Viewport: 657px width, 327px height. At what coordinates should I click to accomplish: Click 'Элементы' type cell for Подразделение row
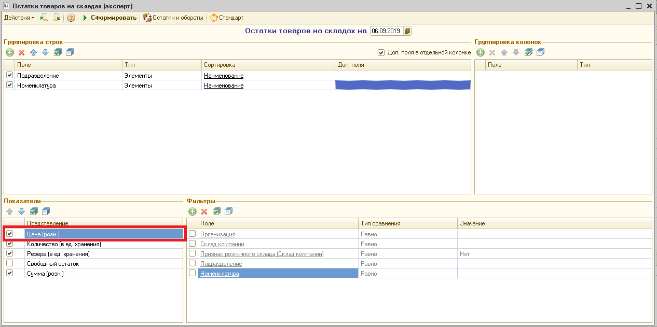click(x=138, y=76)
